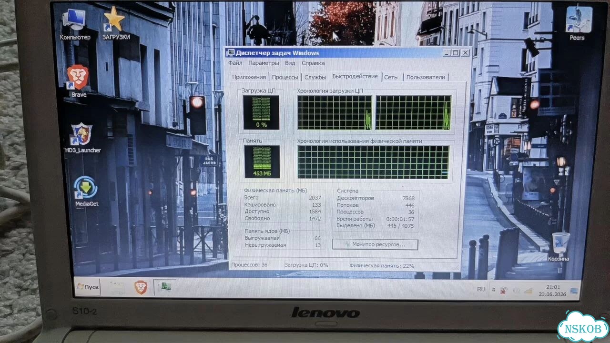The width and height of the screenshot is (610, 343).
Task: Click the Выгружаемая value 66
Action: coord(317,238)
